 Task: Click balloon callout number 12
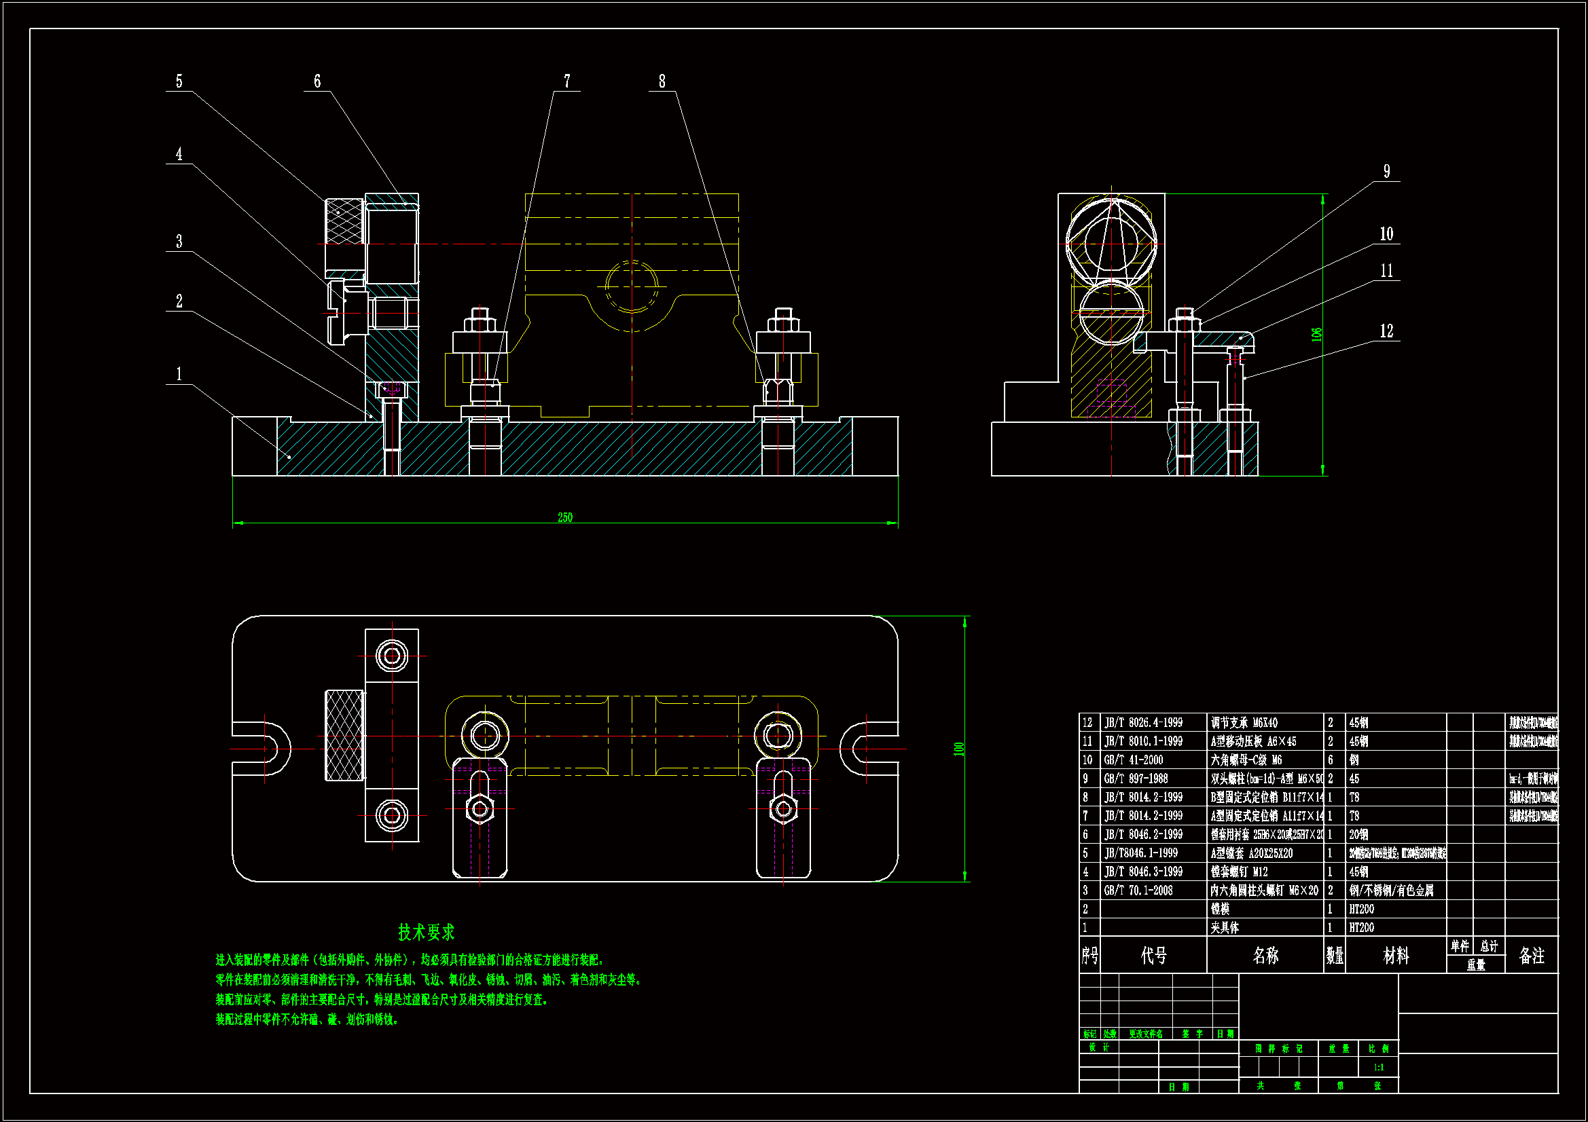pyautogui.click(x=1387, y=331)
